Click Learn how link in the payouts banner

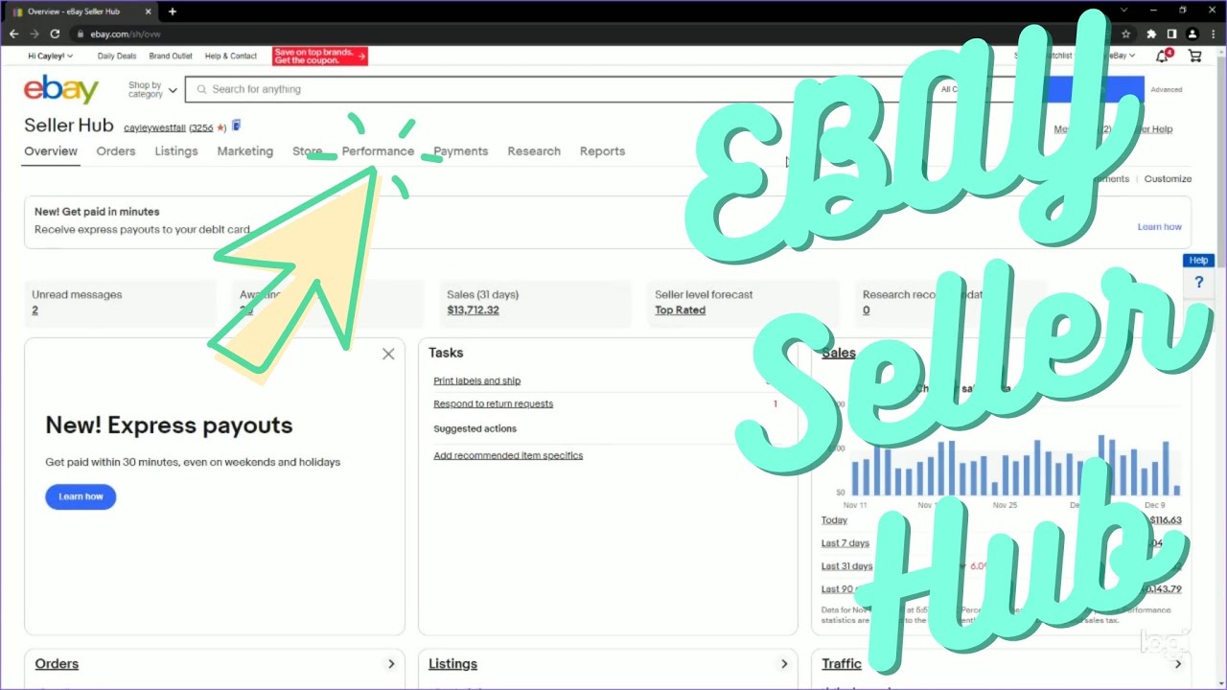point(1160,227)
